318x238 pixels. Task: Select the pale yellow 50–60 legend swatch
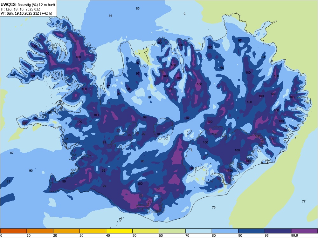(x=146, y=231)
